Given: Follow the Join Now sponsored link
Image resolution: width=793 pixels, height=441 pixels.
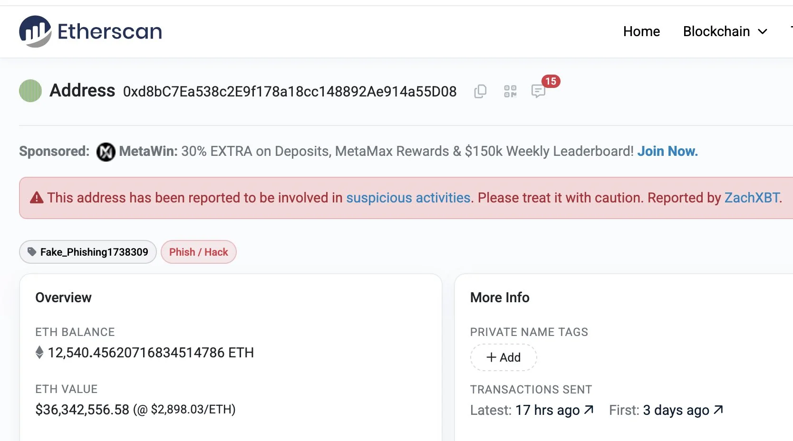Looking at the screenshot, I should (667, 151).
